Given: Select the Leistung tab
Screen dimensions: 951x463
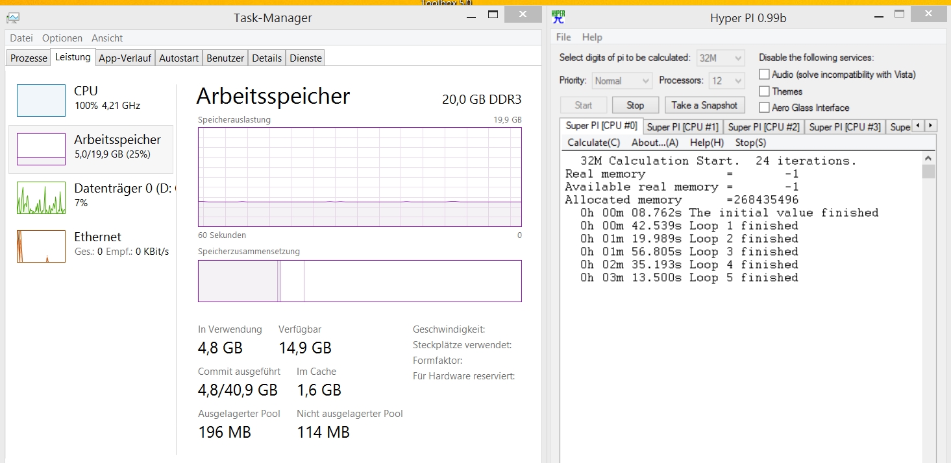Looking at the screenshot, I should pyautogui.click(x=73, y=57).
